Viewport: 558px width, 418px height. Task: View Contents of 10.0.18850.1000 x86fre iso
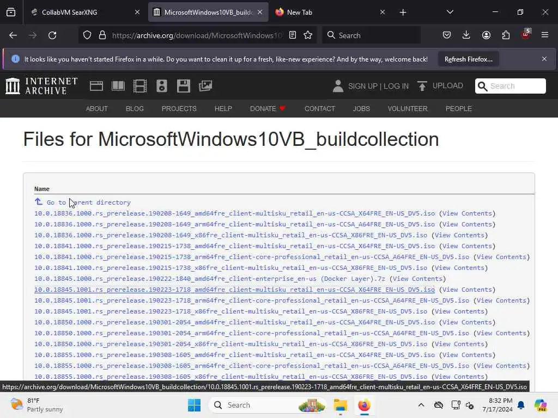tap(459, 344)
